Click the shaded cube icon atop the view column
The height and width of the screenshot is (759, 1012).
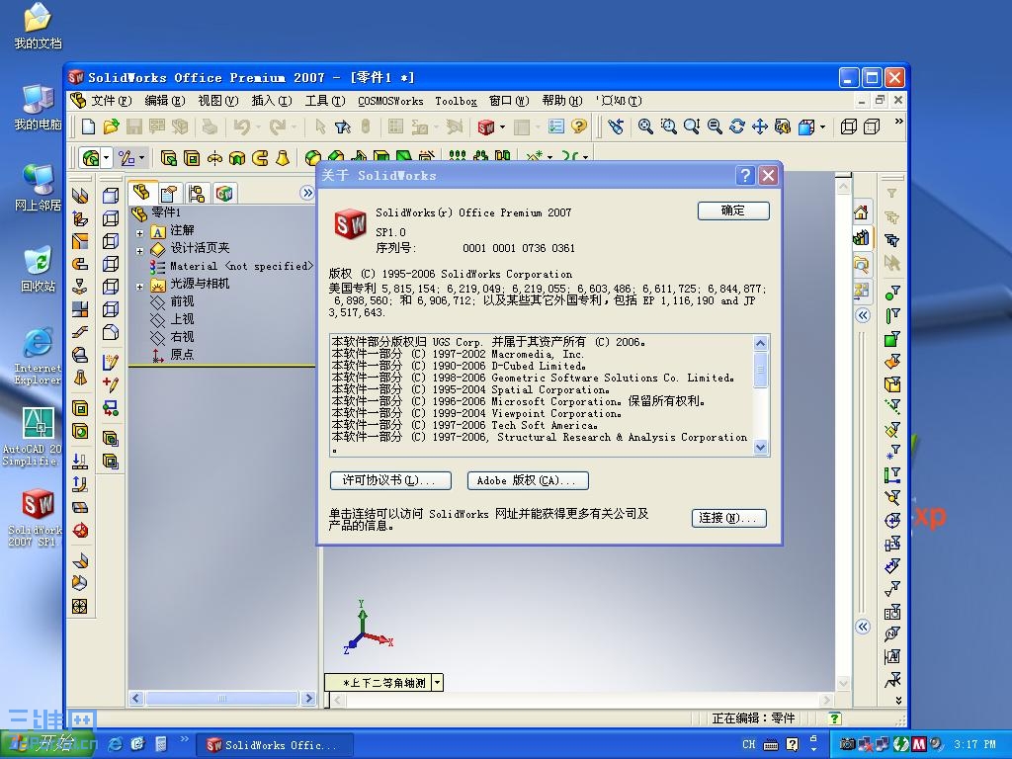tap(111, 196)
